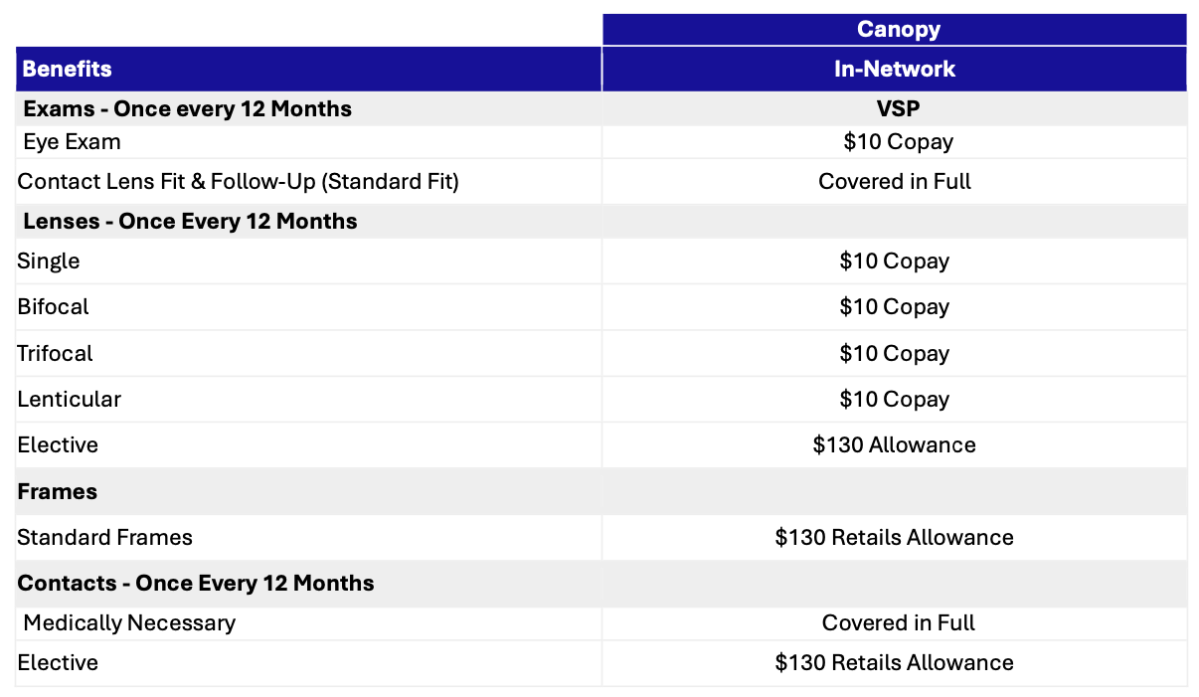Select the Exams - Once every 12 Months row

tap(188, 109)
